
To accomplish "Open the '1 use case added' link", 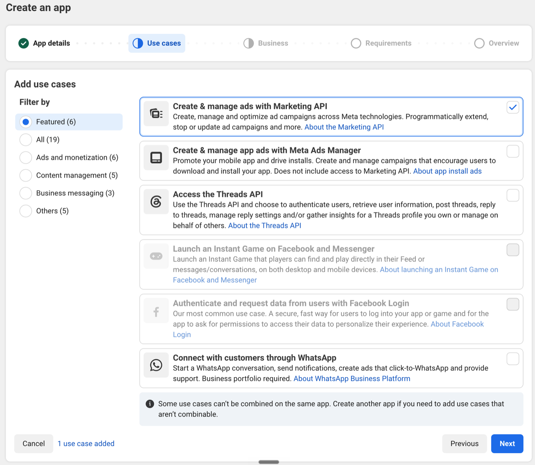I will point(86,444).
